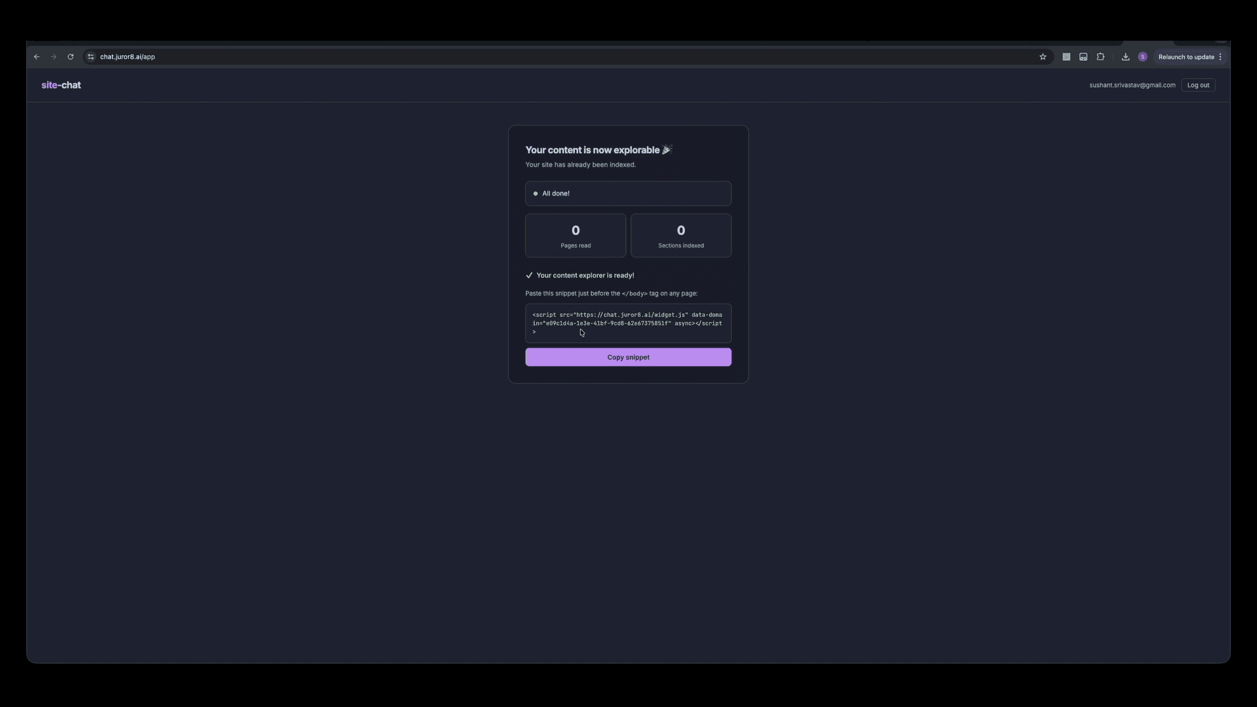This screenshot has width=1257, height=707.
Task: Click the back navigation arrow icon
Action: (x=36, y=57)
